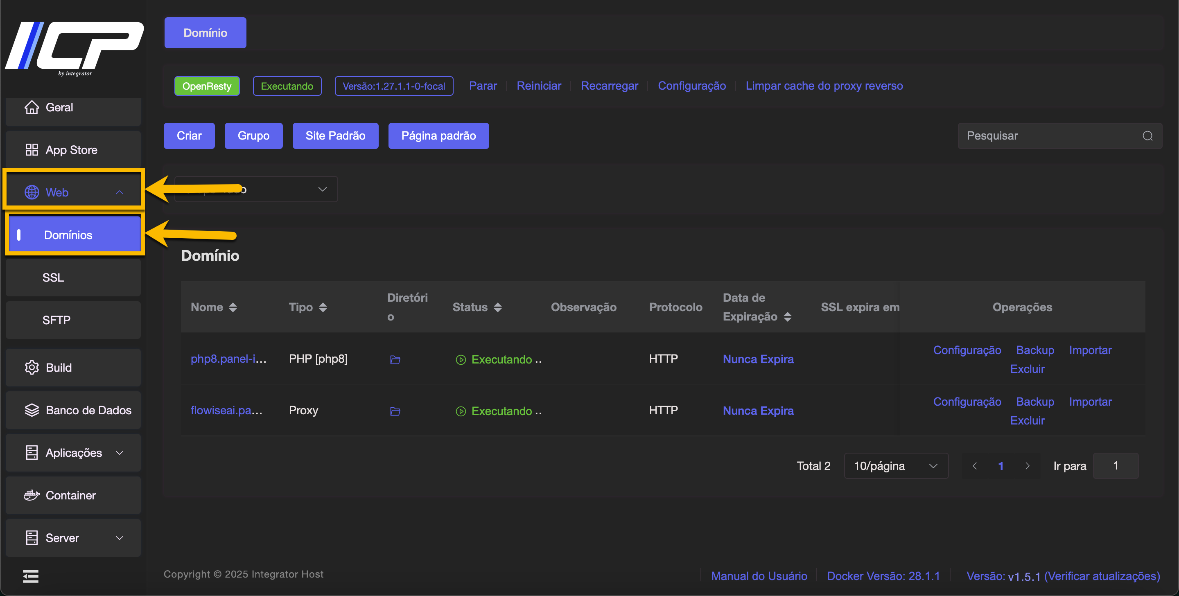Open SSL in the sidebar
This screenshot has height=596, width=1179.
point(73,278)
